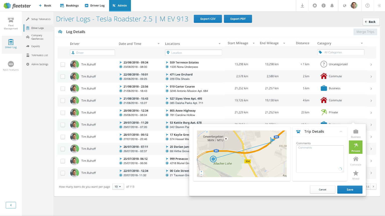This screenshot has width=385, height=216.
Task: Click the Merge Trips button
Action: click(x=365, y=32)
